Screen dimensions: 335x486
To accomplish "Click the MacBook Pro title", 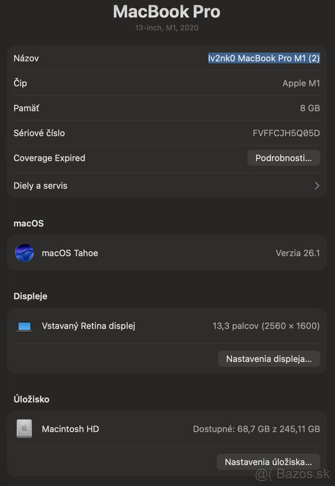I will pyautogui.click(x=166, y=11).
